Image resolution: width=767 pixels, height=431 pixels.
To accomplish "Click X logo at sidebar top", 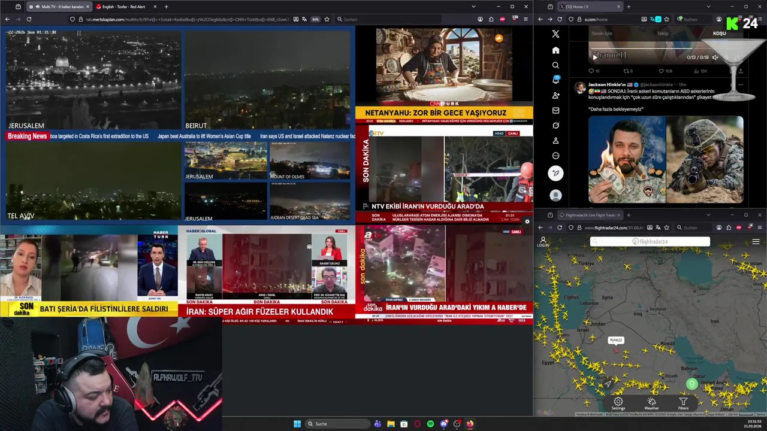I will [x=555, y=34].
